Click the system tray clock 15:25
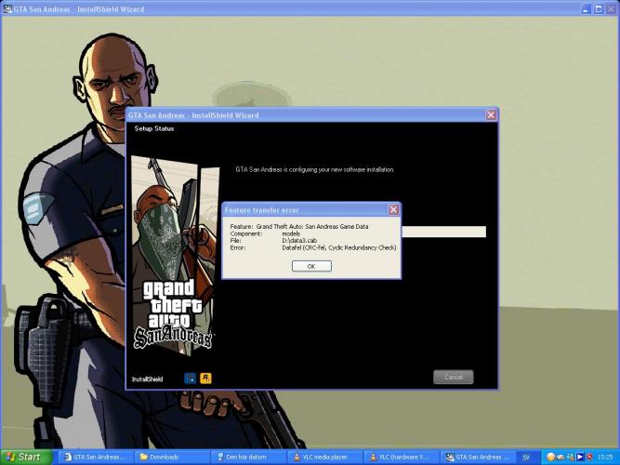Screen dimensions: 620x465 (605, 458)
